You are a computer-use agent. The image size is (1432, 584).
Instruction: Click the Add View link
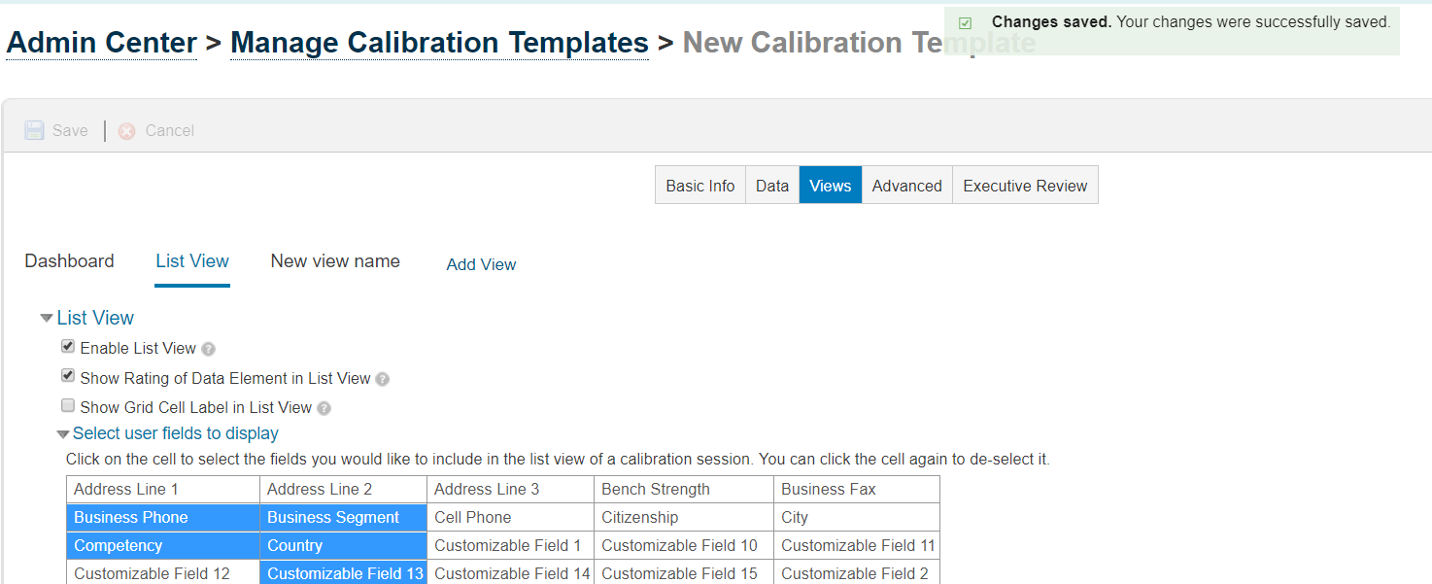[x=481, y=264]
